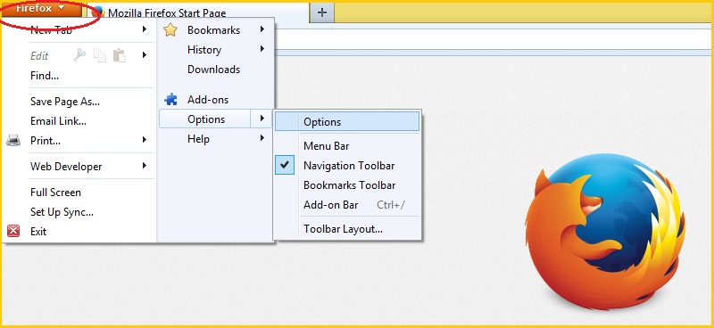The width and height of the screenshot is (714, 328).
Task: Uncheck Navigation Toolbar option
Action: pos(347,166)
